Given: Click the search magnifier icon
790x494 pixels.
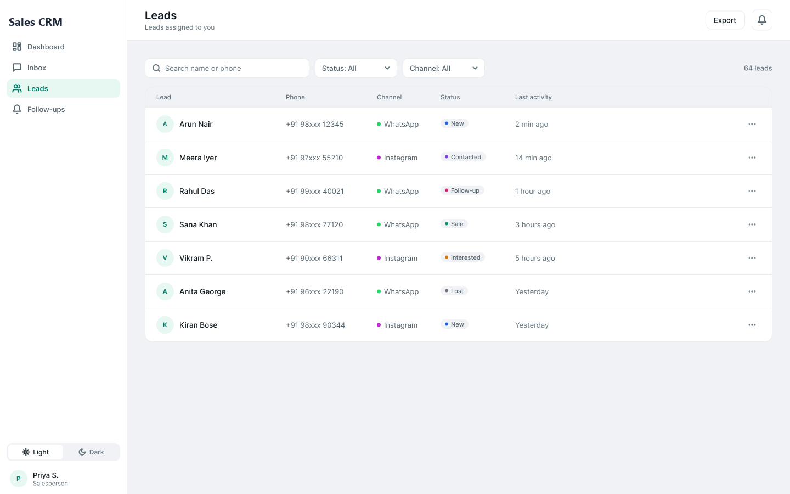Looking at the screenshot, I should (x=156, y=68).
